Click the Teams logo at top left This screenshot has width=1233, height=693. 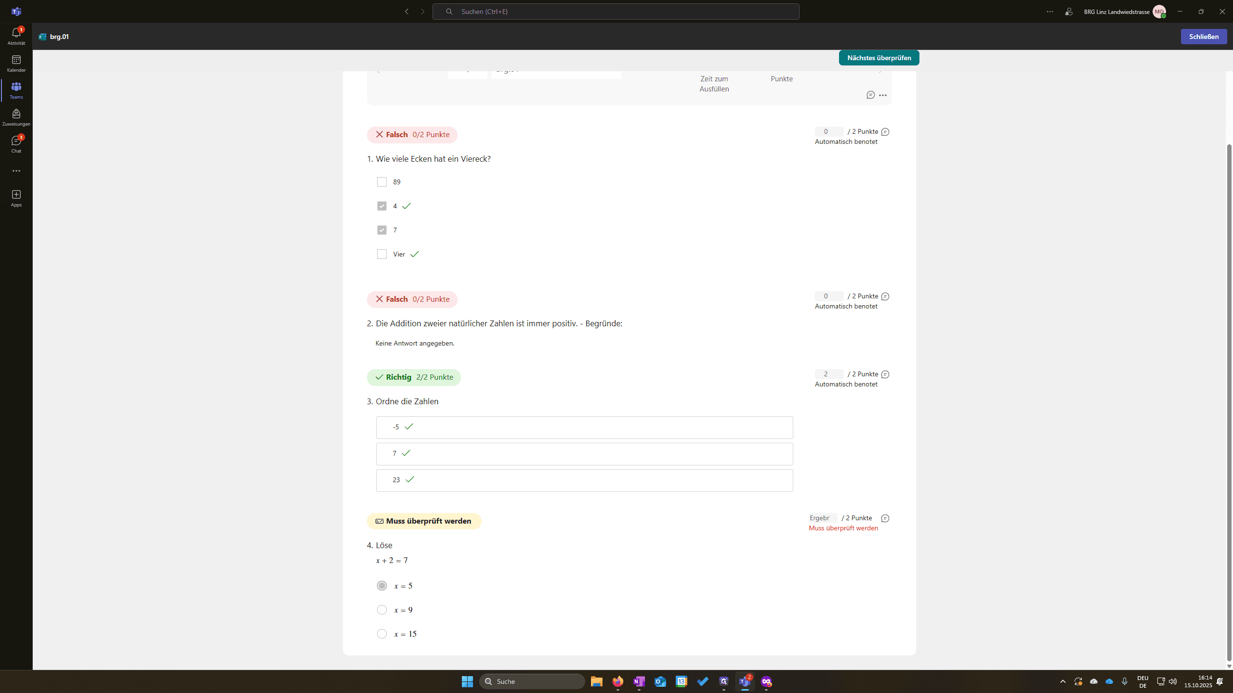[16, 11]
